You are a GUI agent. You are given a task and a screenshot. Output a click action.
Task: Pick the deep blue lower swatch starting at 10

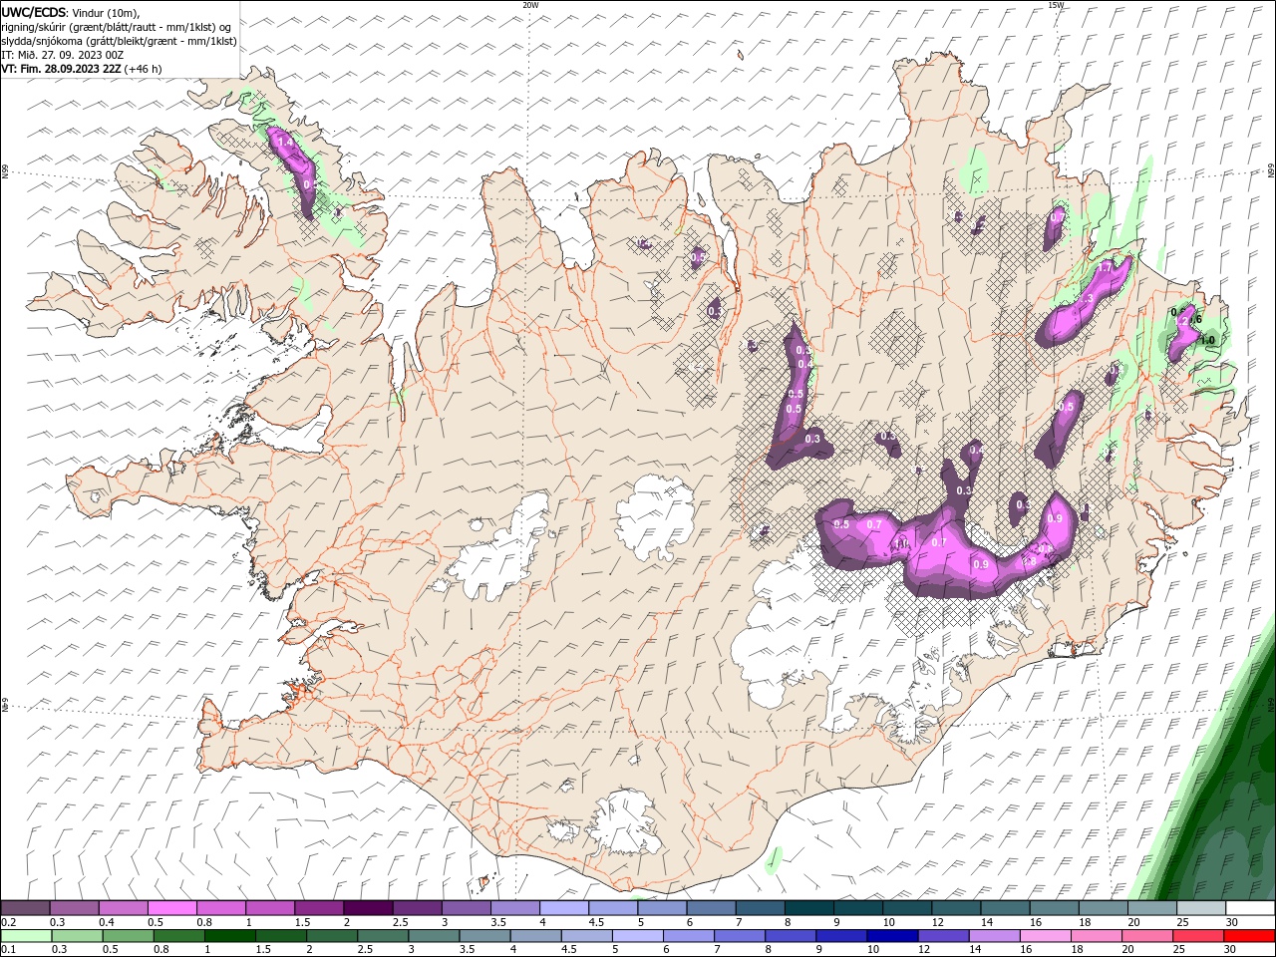(891, 936)
